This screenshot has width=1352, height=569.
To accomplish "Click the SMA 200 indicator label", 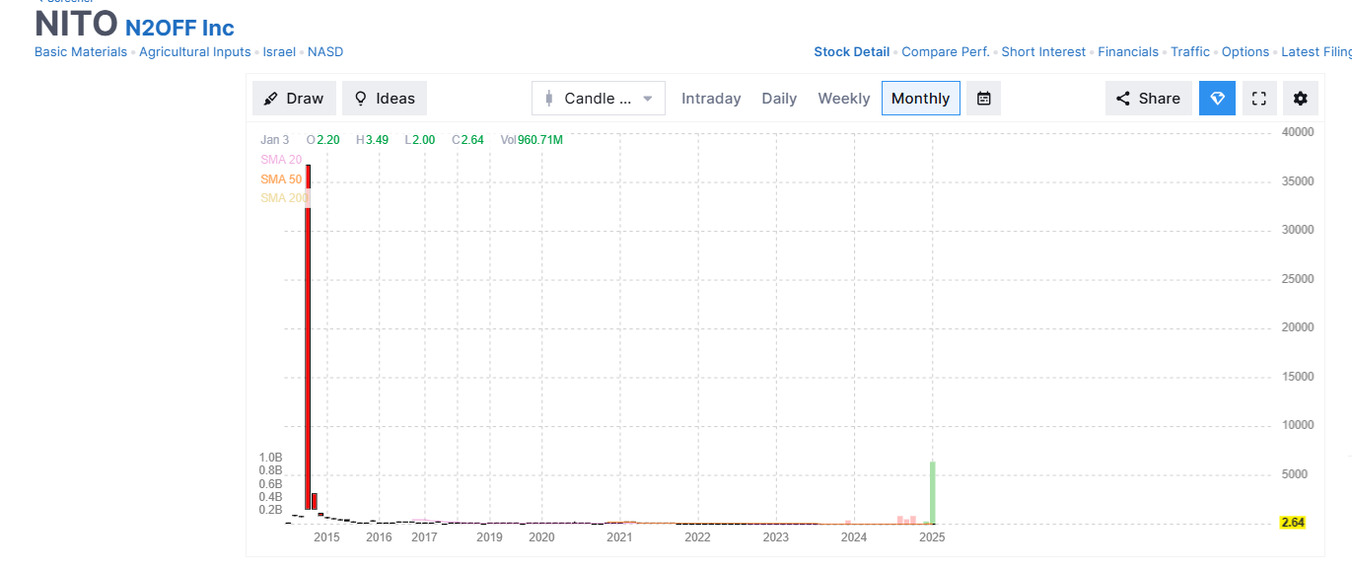I will tap(284, 198).
